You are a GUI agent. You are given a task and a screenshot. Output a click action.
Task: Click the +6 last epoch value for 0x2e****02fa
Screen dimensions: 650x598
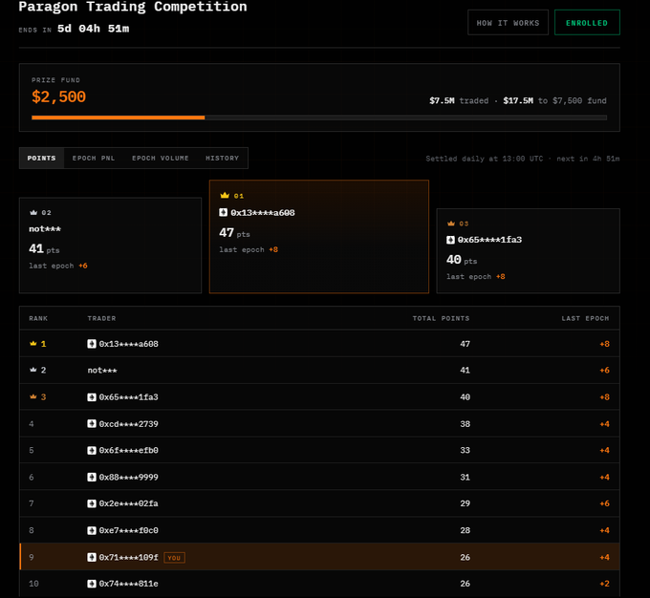604,503
